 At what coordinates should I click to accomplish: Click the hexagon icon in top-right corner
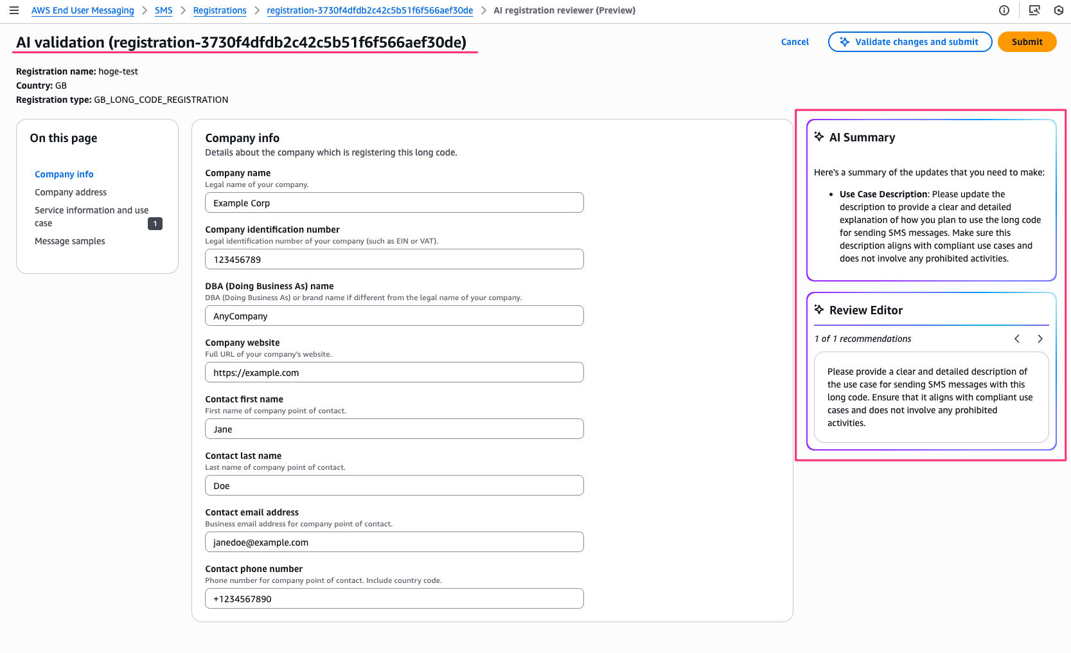click(1059, 10)
